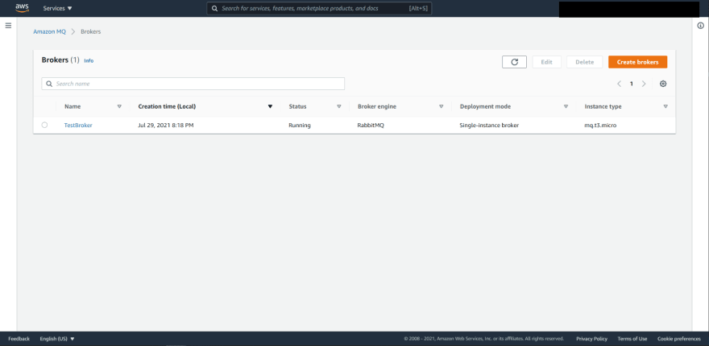Click the magnifier icon in AWS search
The width and height of the screenshot is (709, 346).
click(215, 8)
